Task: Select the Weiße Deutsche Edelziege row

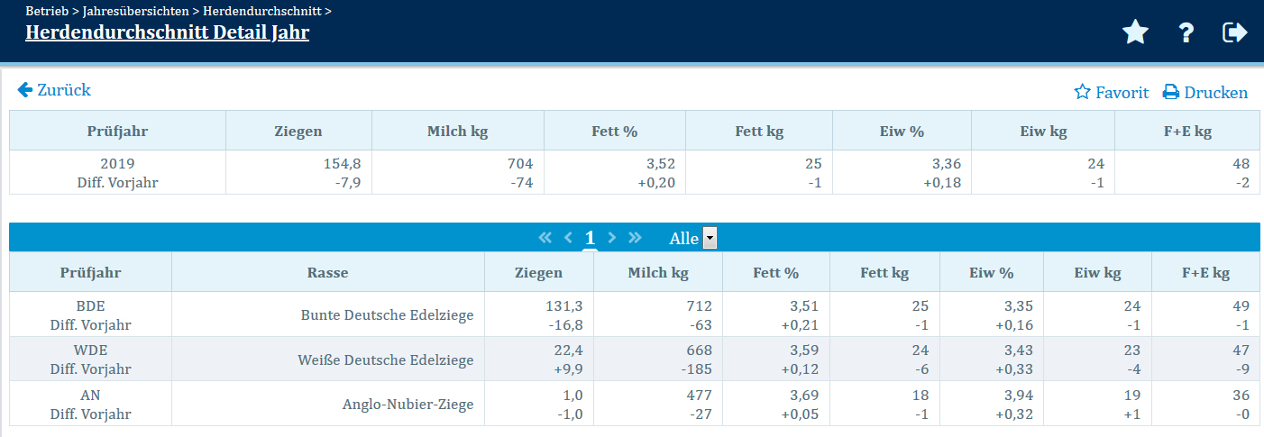Action: [387, 360]
